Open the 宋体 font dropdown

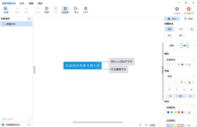tap(180, 76)
